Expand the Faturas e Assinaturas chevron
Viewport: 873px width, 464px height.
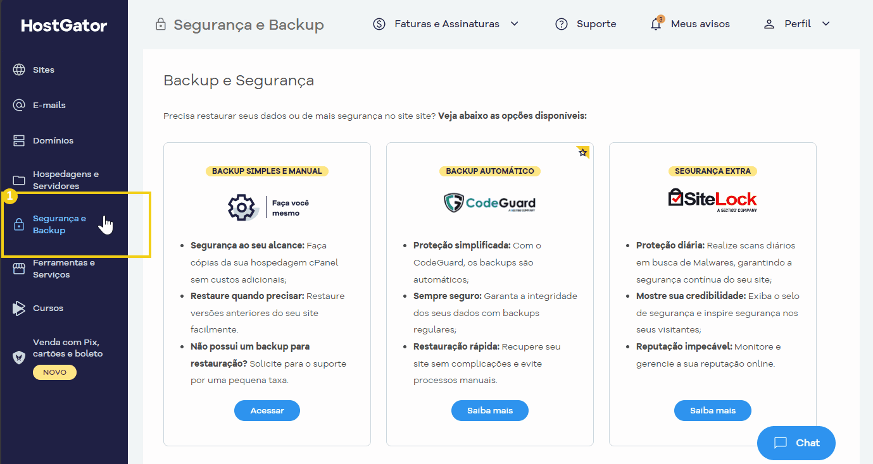pyautogui.click(x=515, y=24)
